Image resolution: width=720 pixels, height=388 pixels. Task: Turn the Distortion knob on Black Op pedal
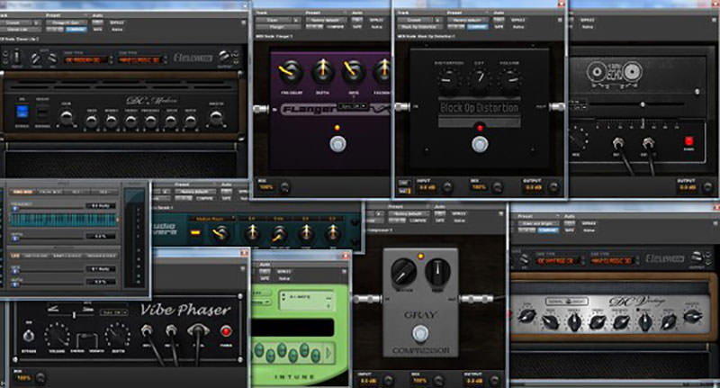click(x=447, y=79)
